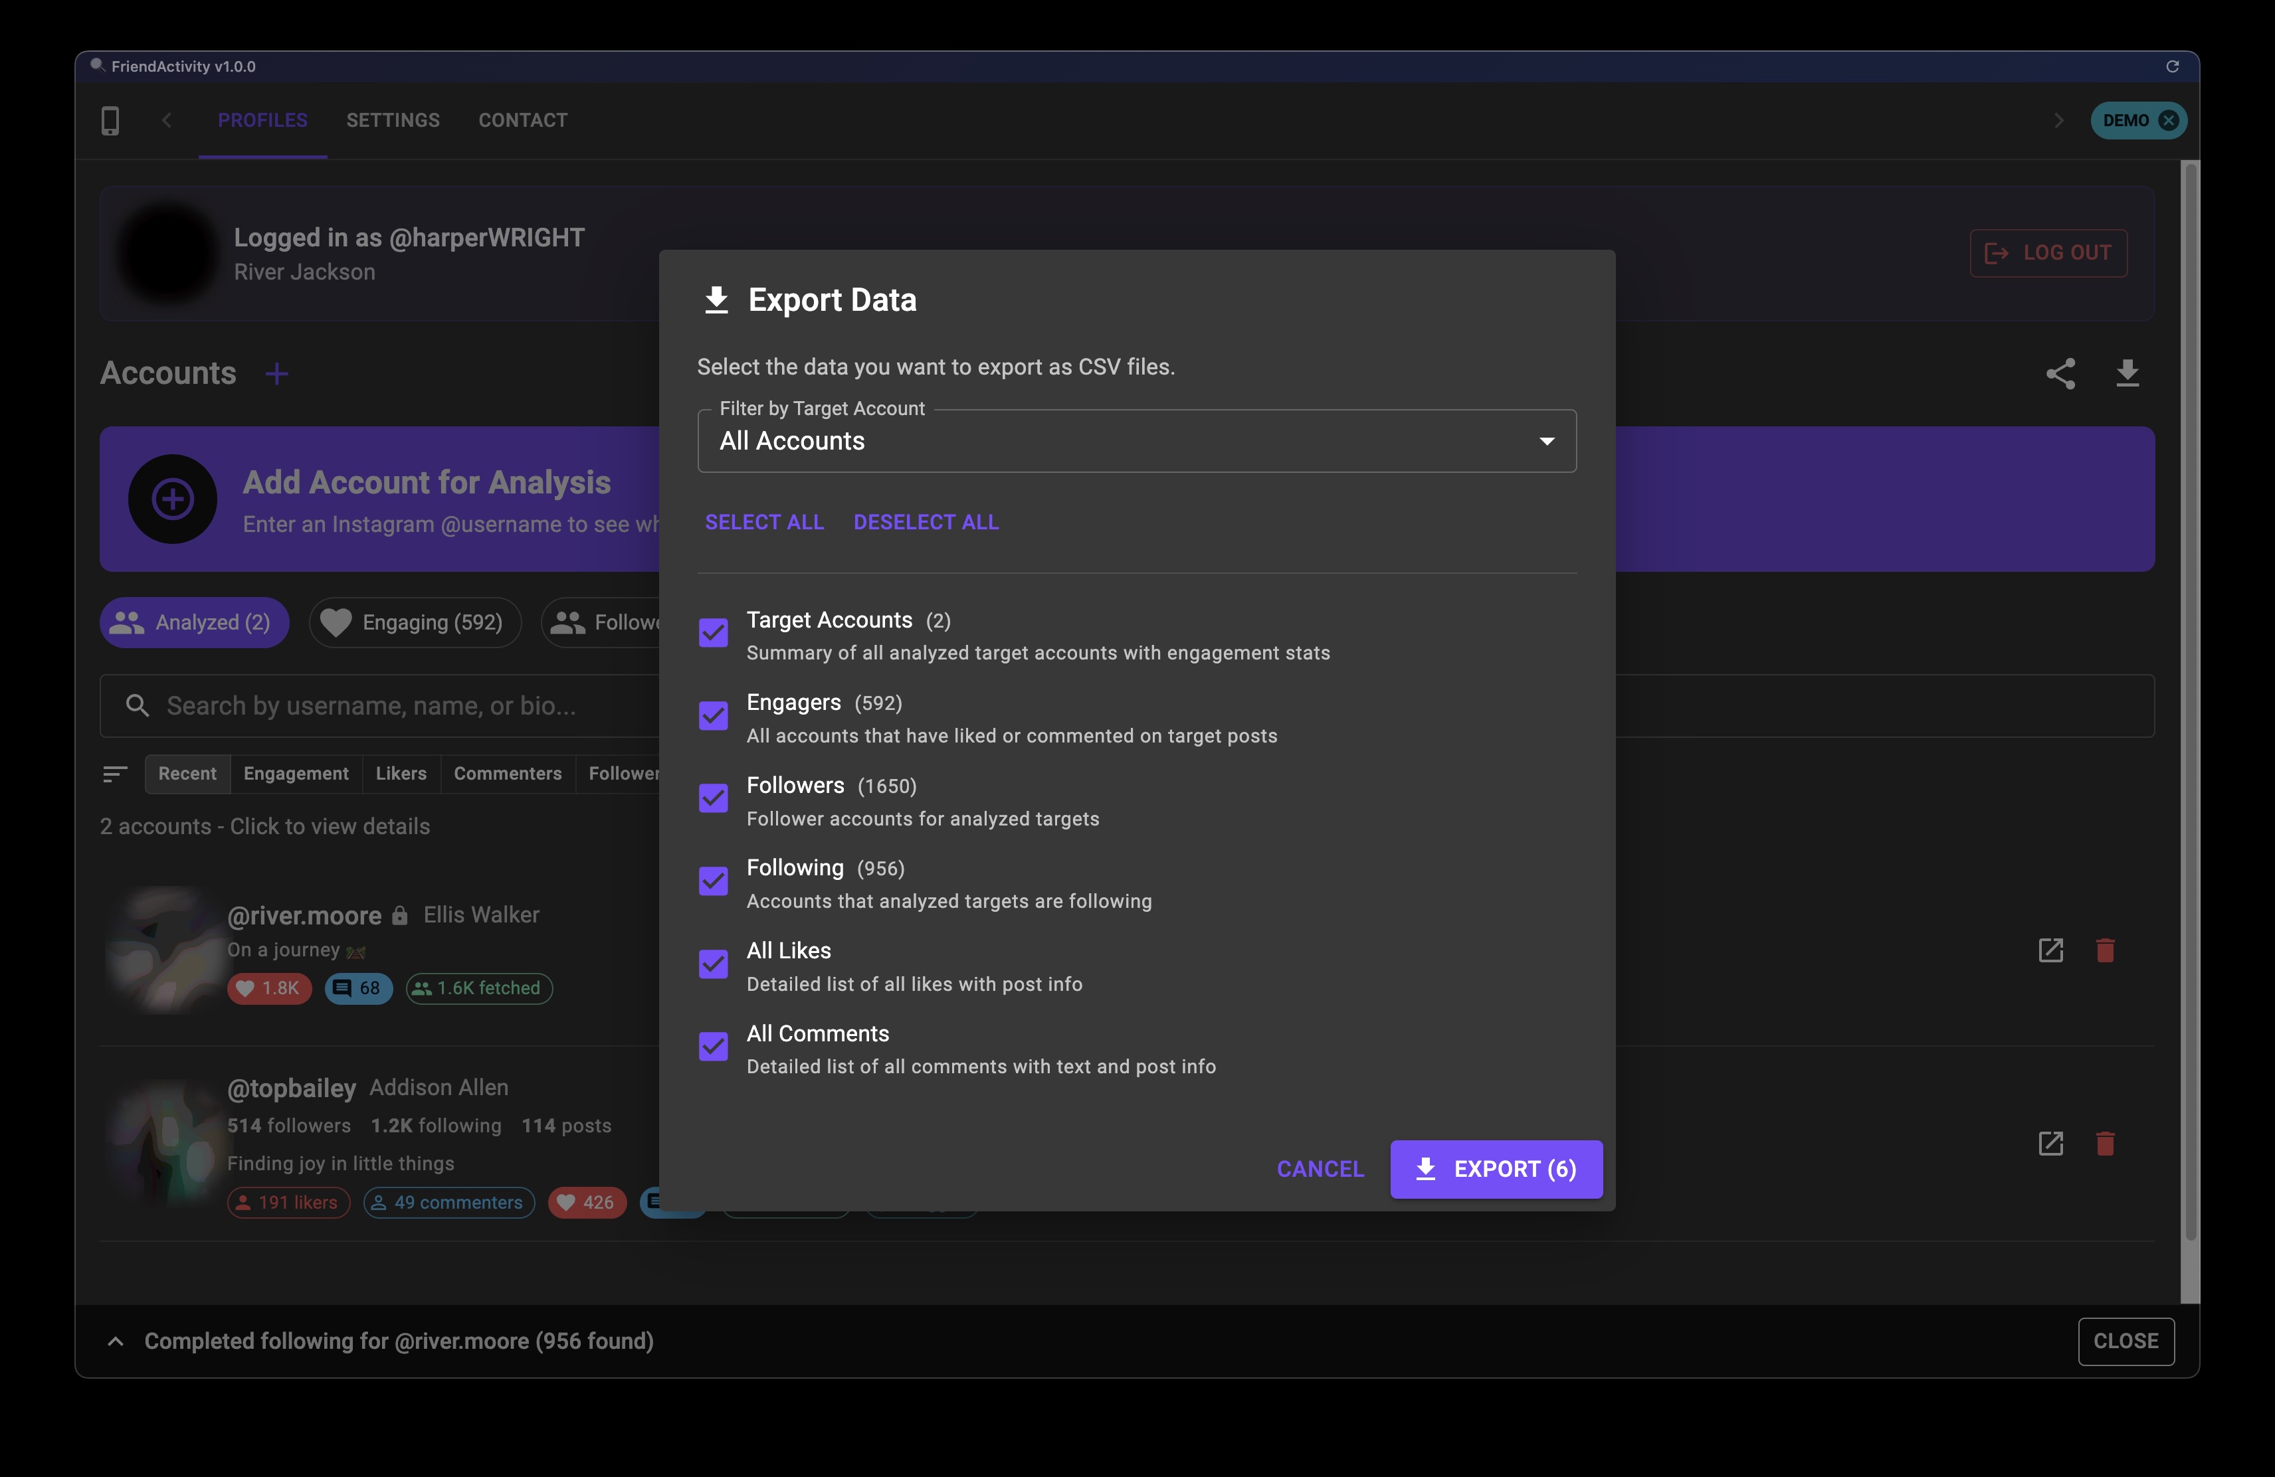
Task: Click the add account plus icon next to Accounts
Action: [277, 373]
